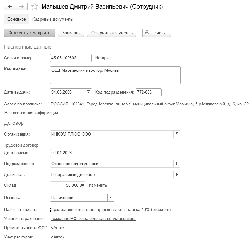Open calendar picker for Дата выдачи
Screen dimensions: 252x241
coord(89,92)
